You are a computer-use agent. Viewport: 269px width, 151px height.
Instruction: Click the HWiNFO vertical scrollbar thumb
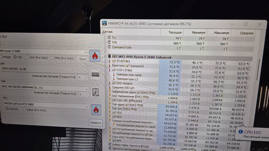258,70
